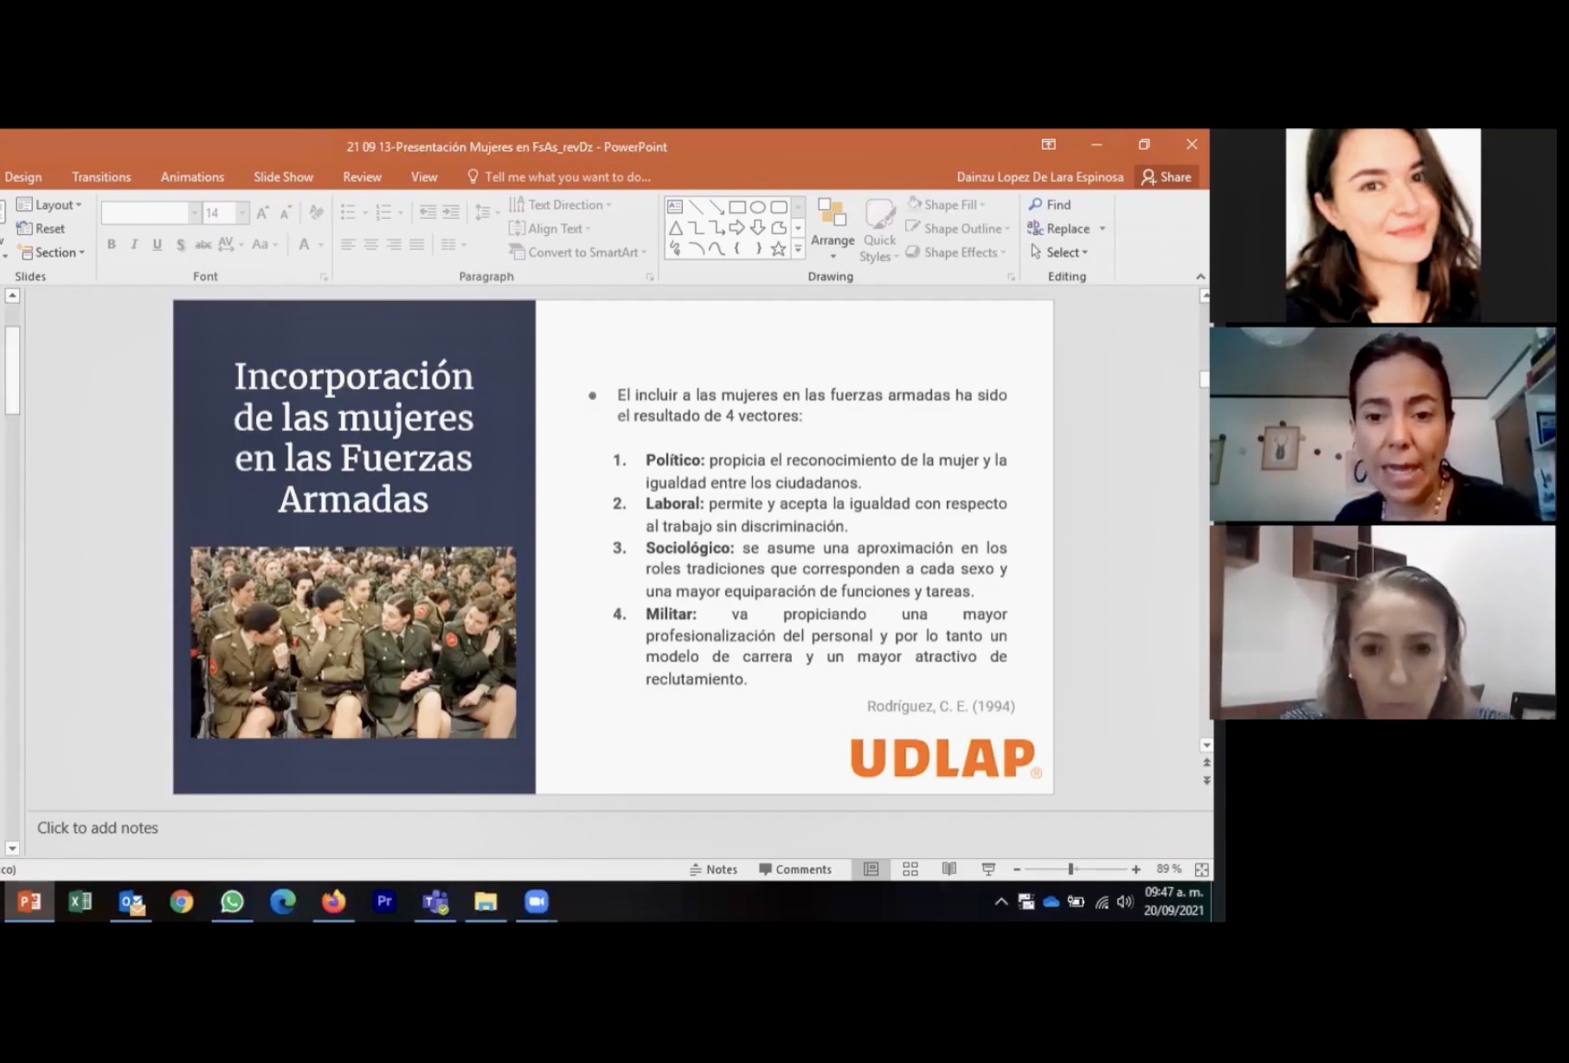Click the Find button in Editing
Viewport: 1569px width, 1063px height.
[1050, 205]
